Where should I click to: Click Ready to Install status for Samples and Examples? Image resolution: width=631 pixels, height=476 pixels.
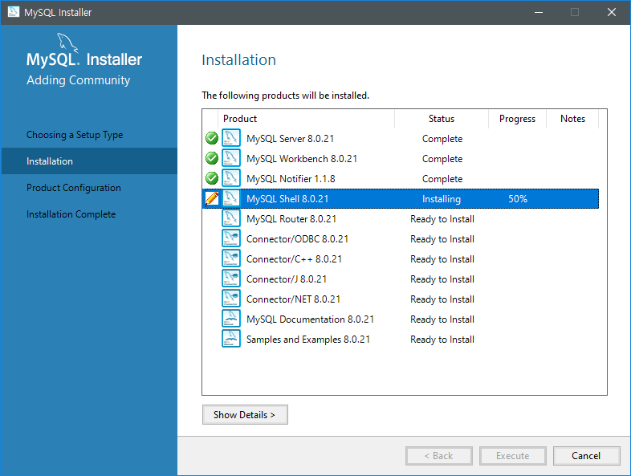442,340
